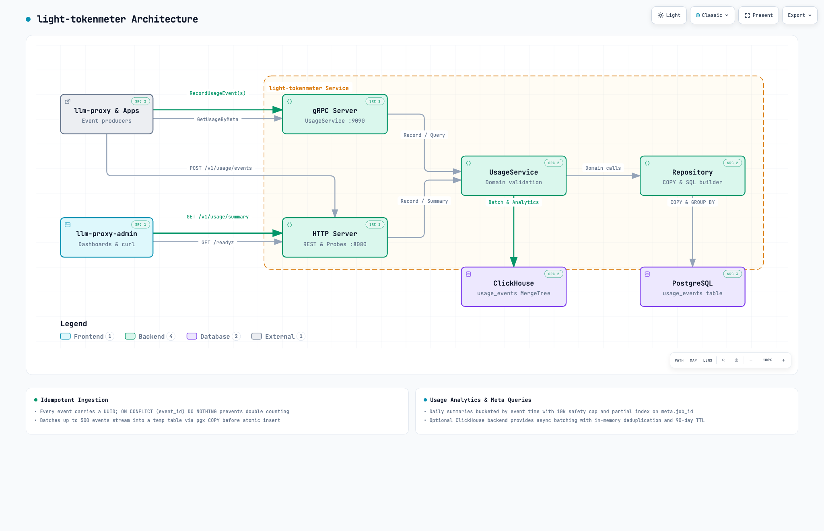Screen dimensions: 824x531
Task: Open the Classic style dropdown
Action: [x=712, y=15]
